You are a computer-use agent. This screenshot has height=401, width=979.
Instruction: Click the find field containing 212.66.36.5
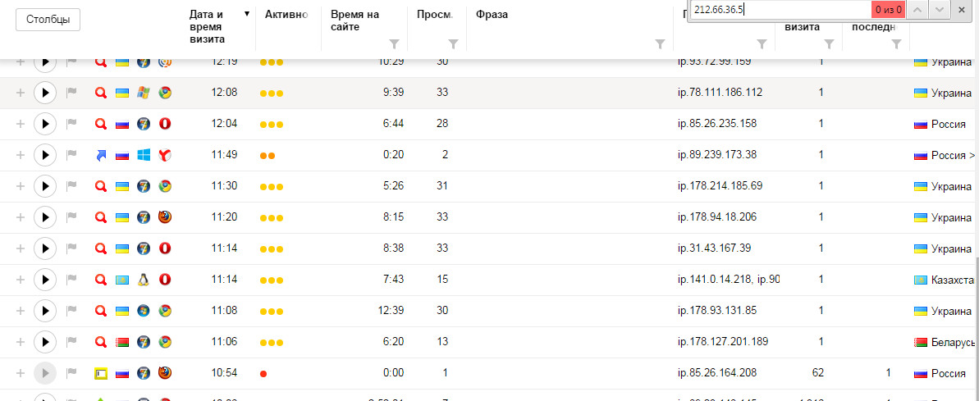point(780,10)
